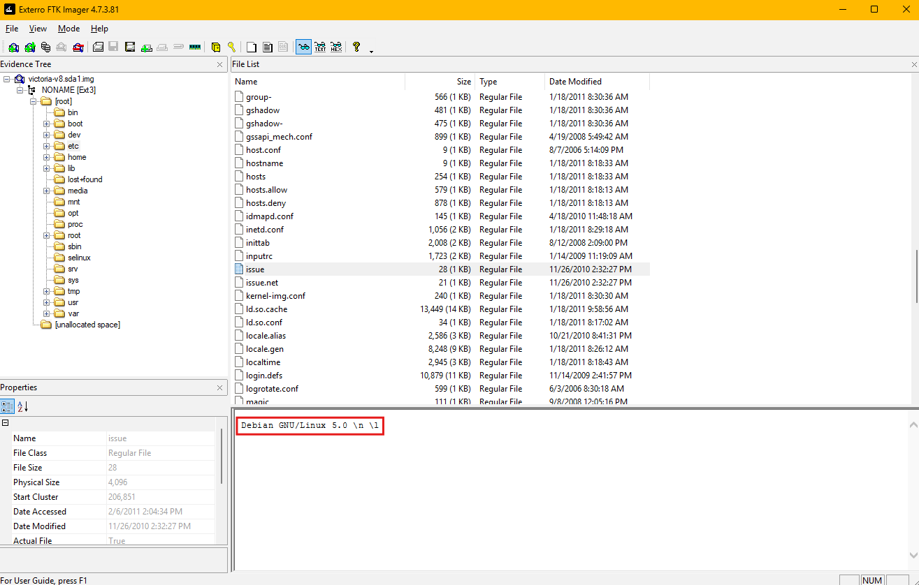
Task: Open the File menu
Action: (12, 29)
